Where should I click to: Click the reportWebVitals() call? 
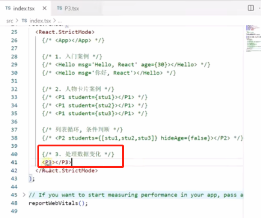pos(58,203)
